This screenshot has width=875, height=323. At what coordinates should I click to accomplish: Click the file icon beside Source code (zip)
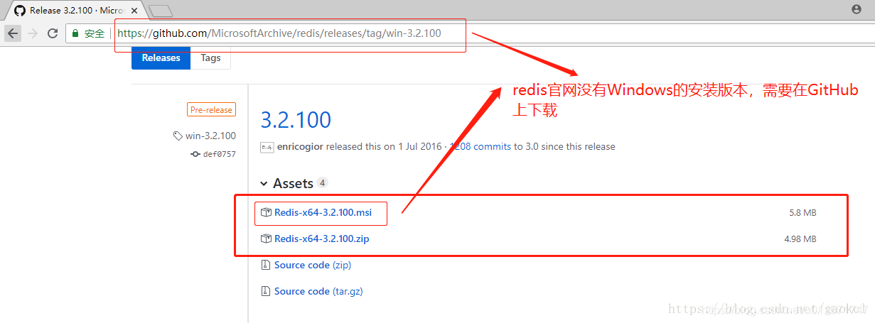[x=266, y=265]
